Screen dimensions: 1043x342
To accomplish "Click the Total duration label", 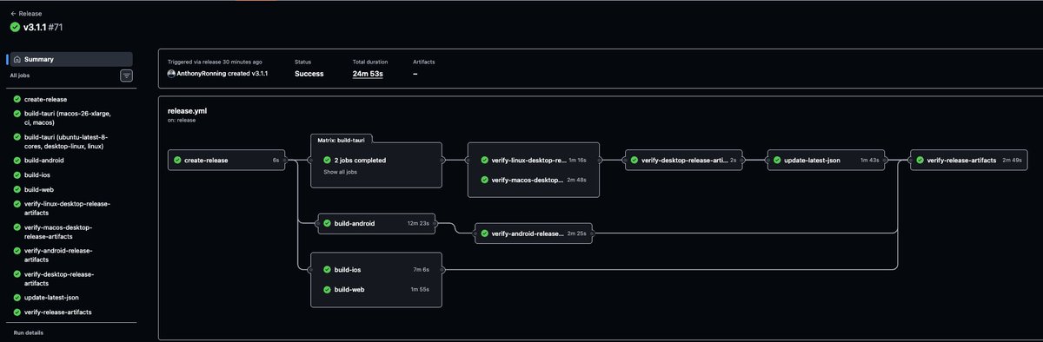I will pos(370,62).
